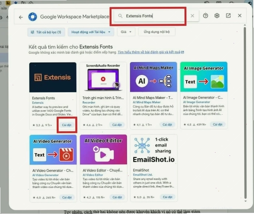
Task: Open the EmailShot.io thumbnail
Action: click(154, 149)
